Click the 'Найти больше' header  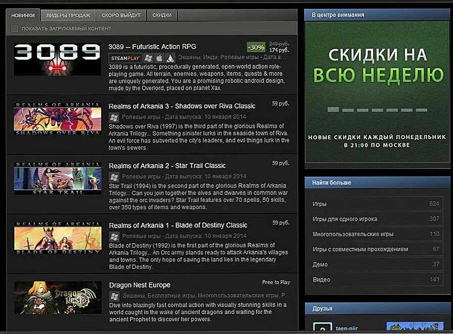click(x=377, y=183)
